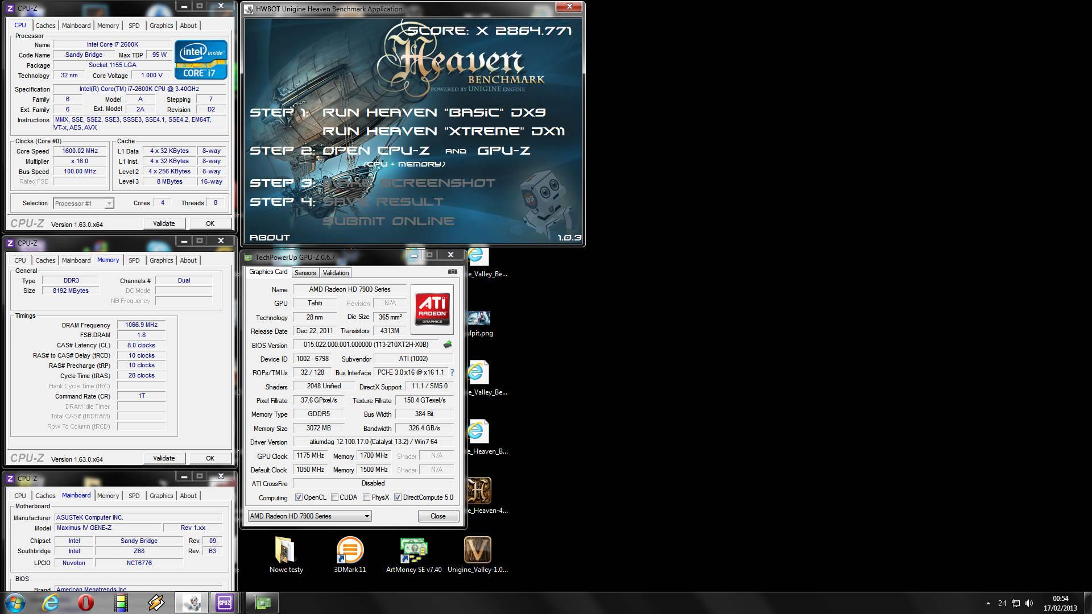This screenshot has width=1092, height=614.
Task: Select the Graphics Card tab in GPU-Z
Action: pos(268,272)
